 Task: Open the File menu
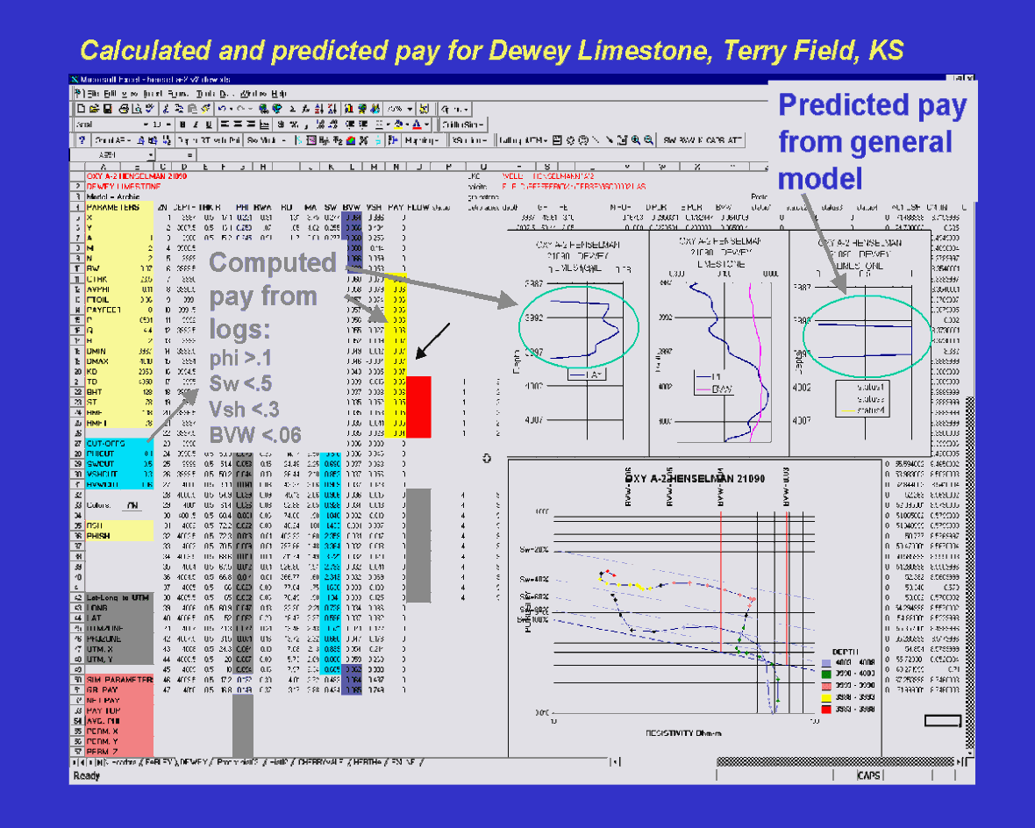tap(89, 93)
